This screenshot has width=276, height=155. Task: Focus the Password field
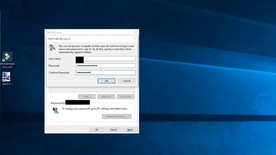[x=106, y=65]
